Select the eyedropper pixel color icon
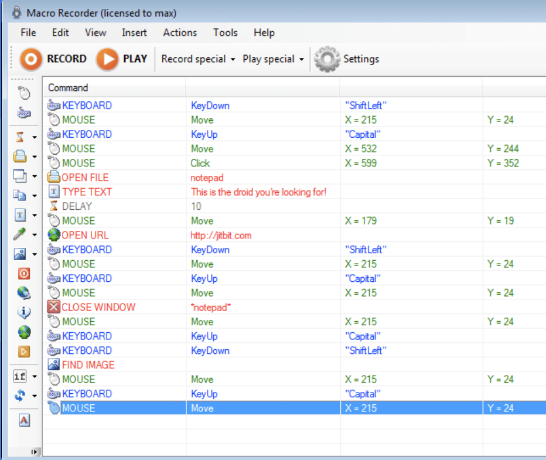The image size is (546, 460). (x=20, y=234)
